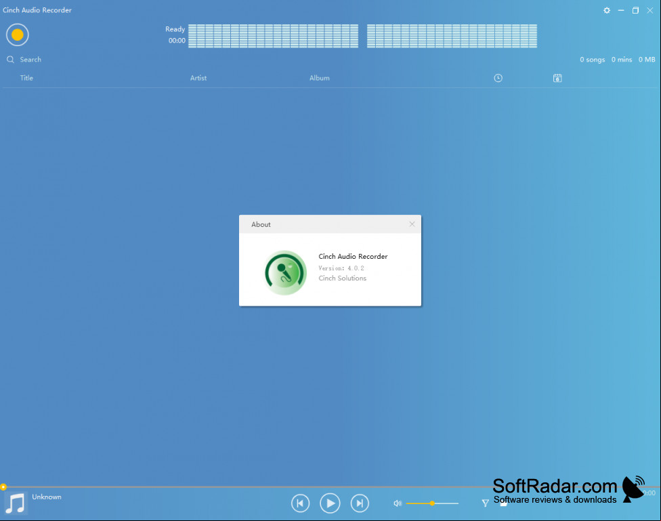Open the filter funnel icon

point(485,503)
